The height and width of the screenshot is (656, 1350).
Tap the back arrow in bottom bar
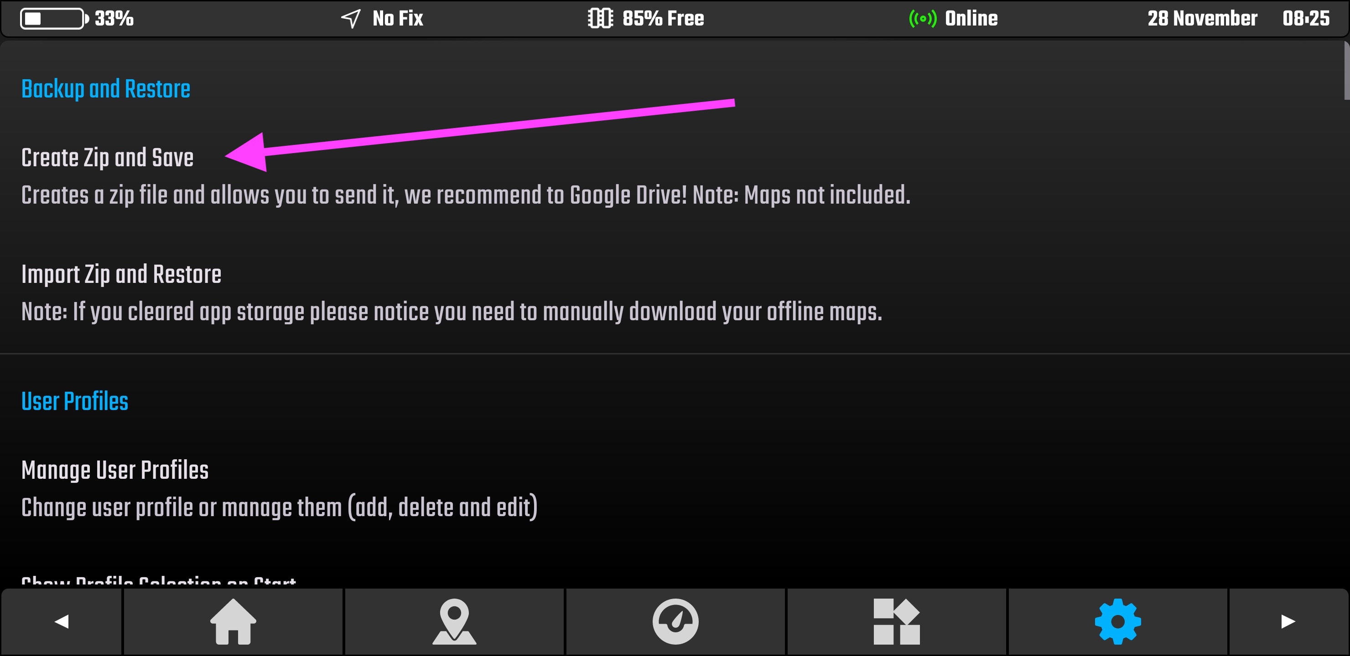point(61,621)
